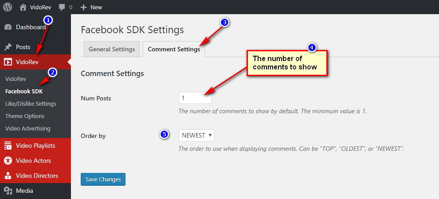Image resolution: width=439 pixels, height=199 pixels.
Task: Click the Media library icon
Action: point(8,191)
